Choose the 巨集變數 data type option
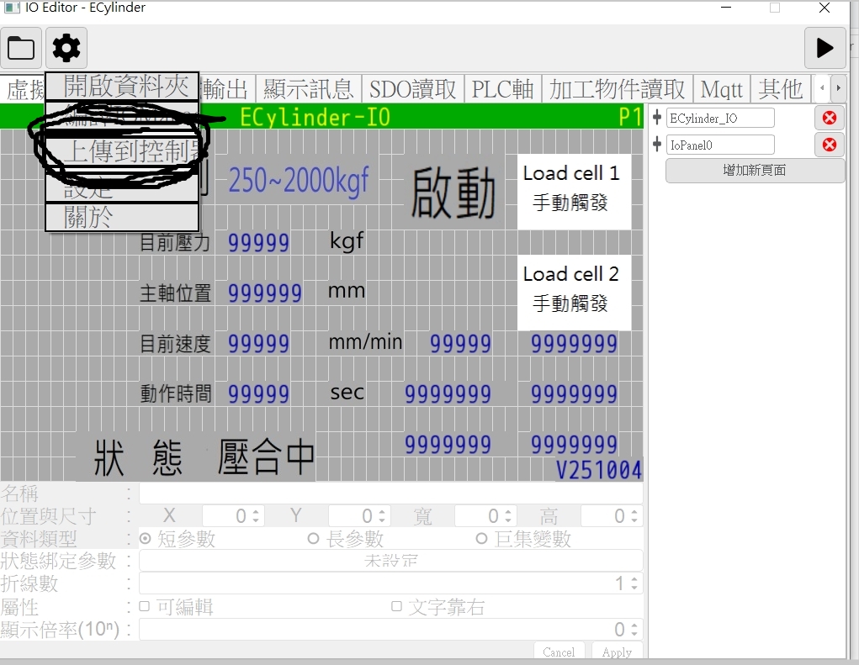Screen dimensions: 859x665 tap(482, 539)
